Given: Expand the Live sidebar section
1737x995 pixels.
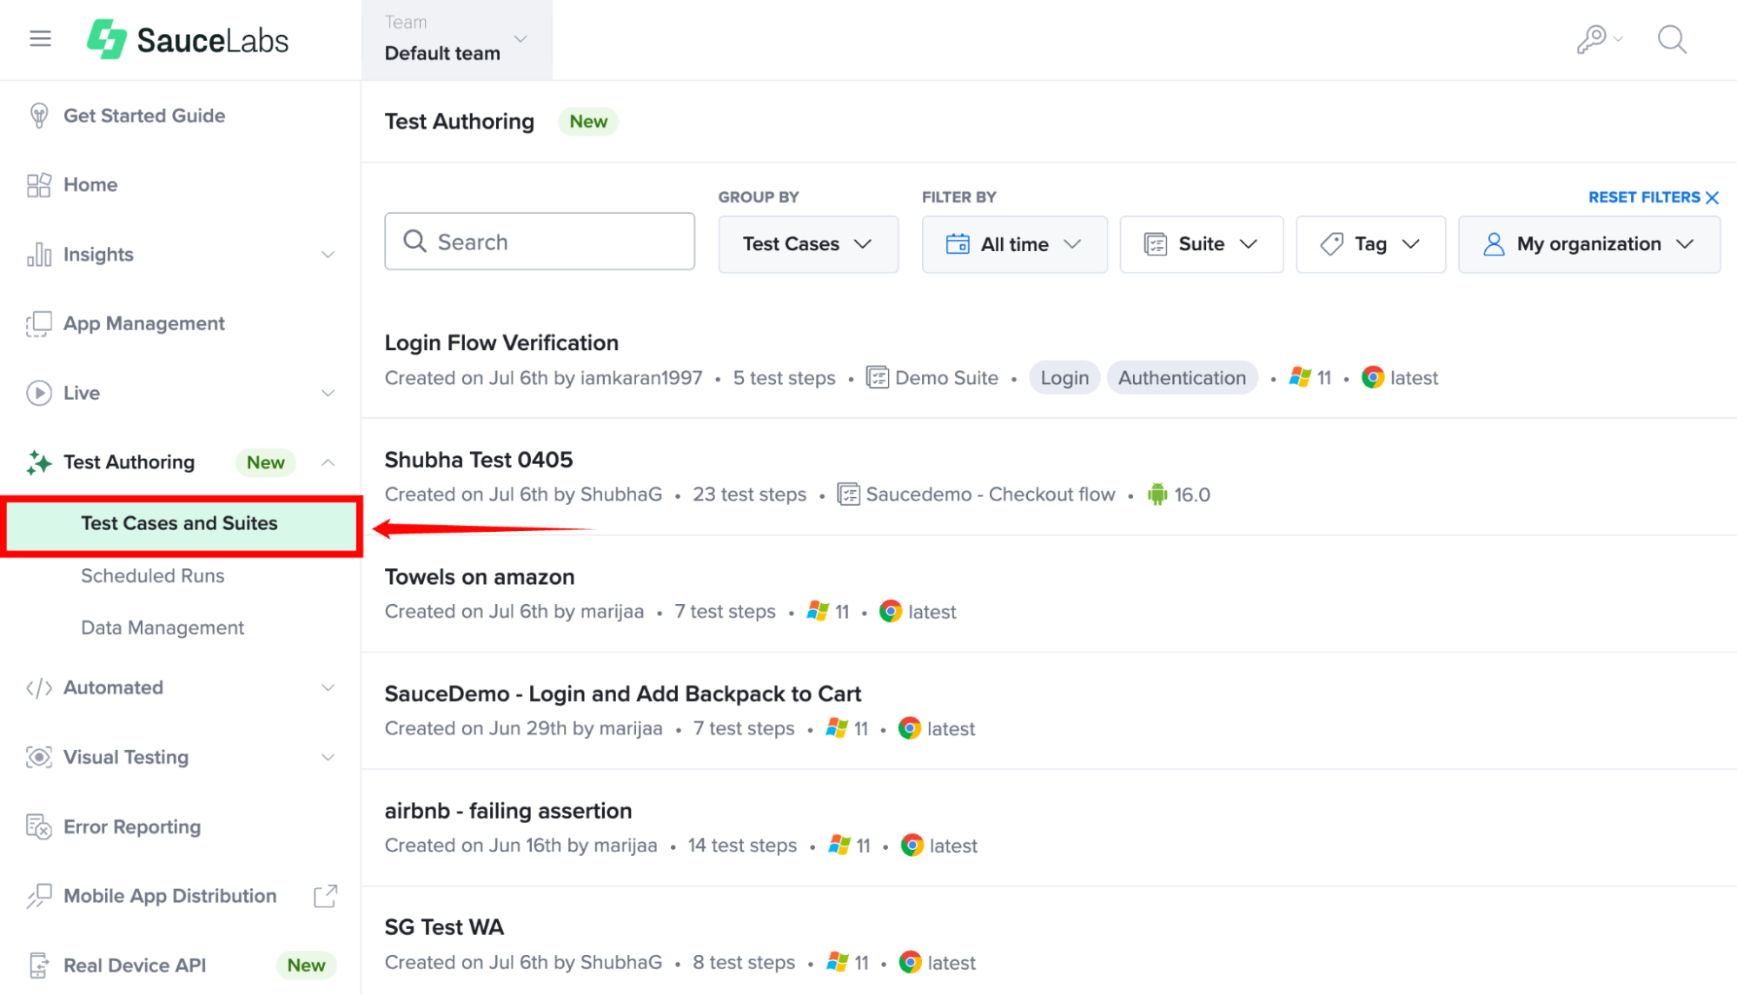Looking at the screenshot, I should [x=328, y=393].
